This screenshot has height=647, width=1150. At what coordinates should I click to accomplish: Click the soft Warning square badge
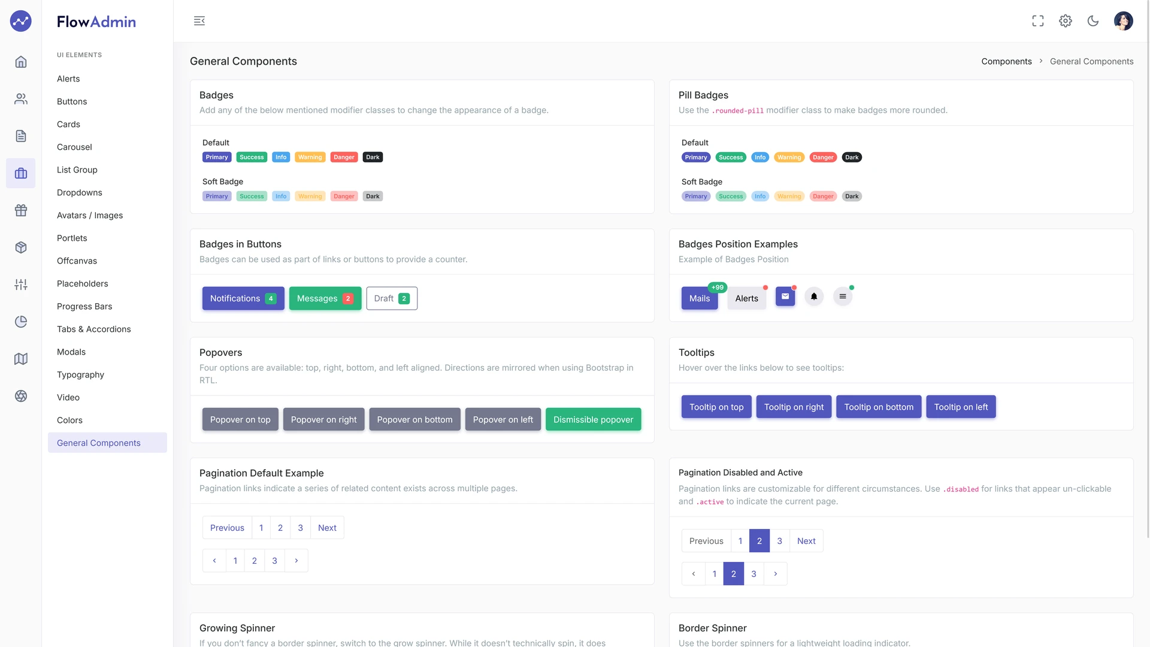[x=310, y=196]
